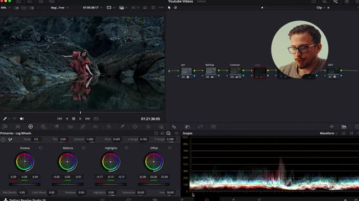Click the Saturation value field
This screenshot has width=359, height=201.
[141, 192]
